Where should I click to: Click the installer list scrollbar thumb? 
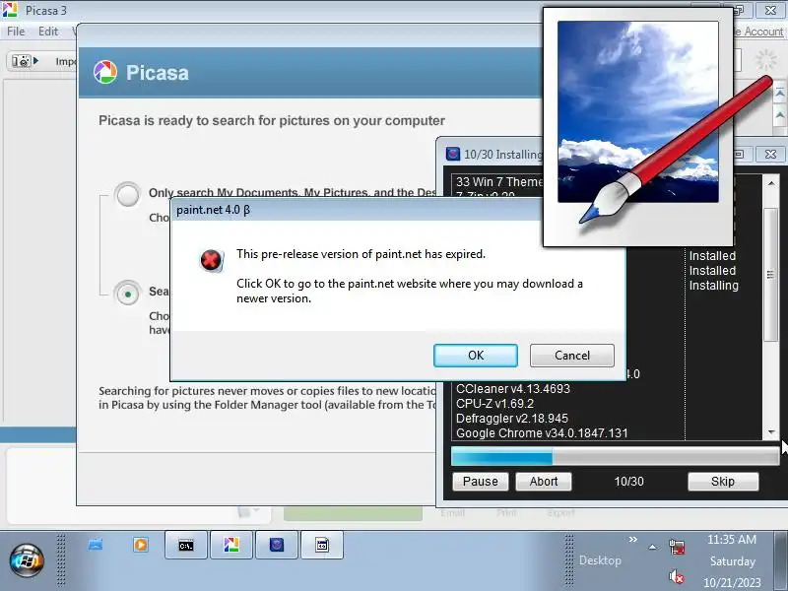point(771,275)
